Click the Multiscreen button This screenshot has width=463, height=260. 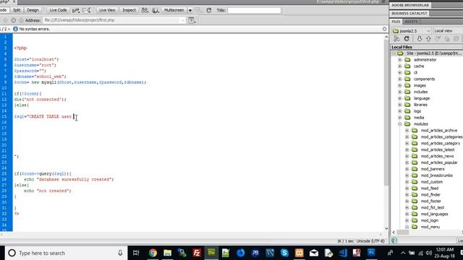174,10
